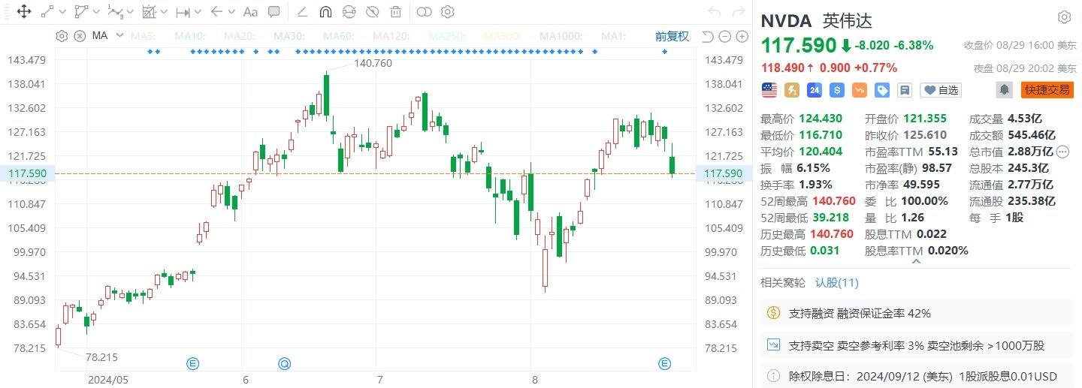The height and width of the screenshot is (388, 1082).
Task: Click the blue 24-hour trading icon
Action: pyautogui.click(x=815, y=90)
